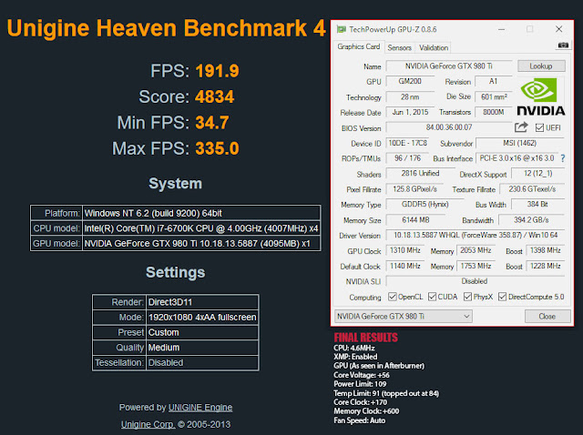Click the Pixel Fillrate field 125.8 GPixel/s

pyautogui.click(x=415, y=189)
